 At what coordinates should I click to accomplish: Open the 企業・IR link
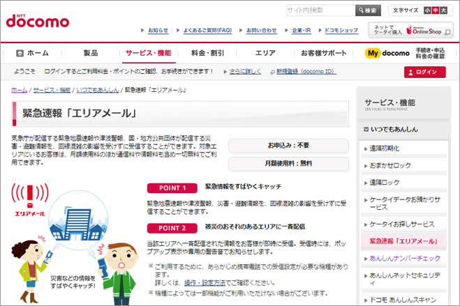[x=302, y=30]
